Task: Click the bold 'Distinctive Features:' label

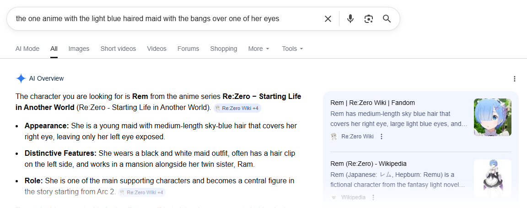Action: coord(60,153)
